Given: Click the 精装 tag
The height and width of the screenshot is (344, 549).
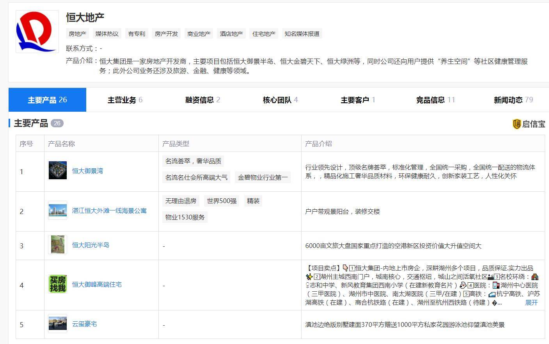Looking at the screenshot, I should point(253,201).
